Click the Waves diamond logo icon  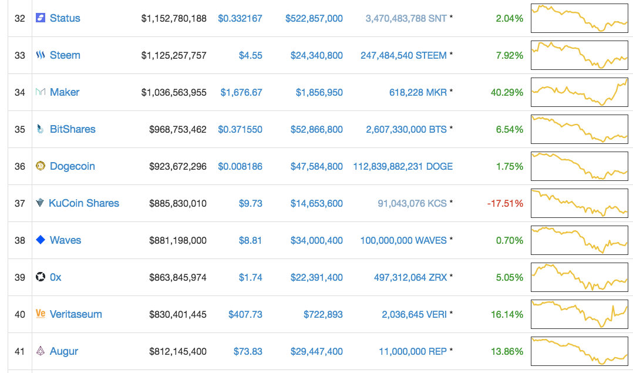coord(41,240)
